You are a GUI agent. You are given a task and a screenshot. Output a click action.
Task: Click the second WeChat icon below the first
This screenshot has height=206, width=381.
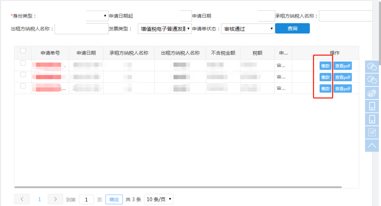(372, 80)
